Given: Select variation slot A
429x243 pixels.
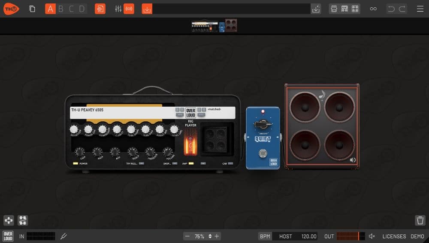Looking at the screenshot, I should [x=50, y=9].
